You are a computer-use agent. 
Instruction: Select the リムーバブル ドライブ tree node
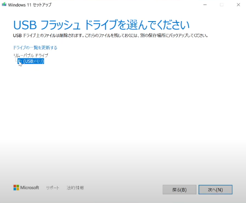coord(31,56)
